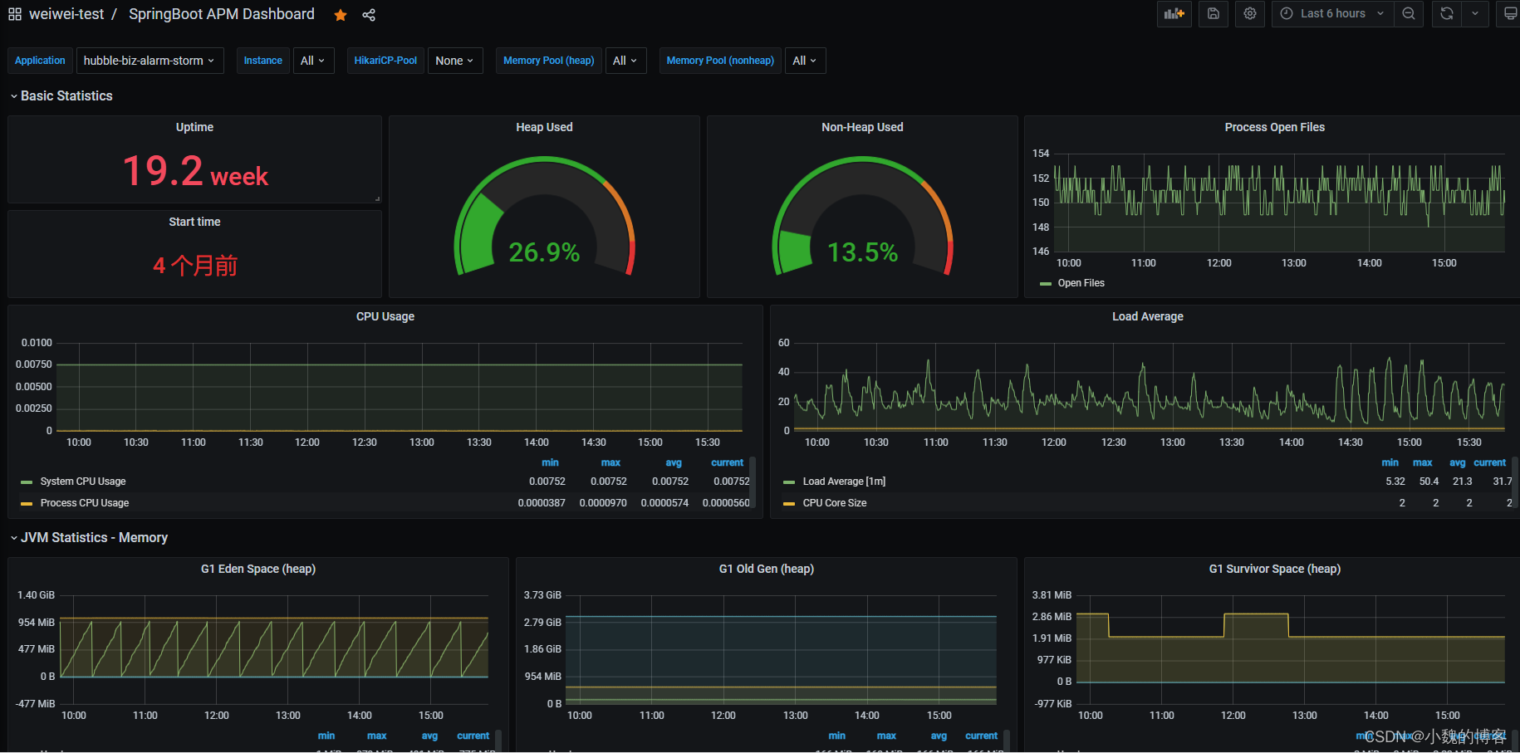The height and width of the screenshot is (753, 1520).
Task: Click the CPU Usage legend scrollbar
Action: pos(753,482)
